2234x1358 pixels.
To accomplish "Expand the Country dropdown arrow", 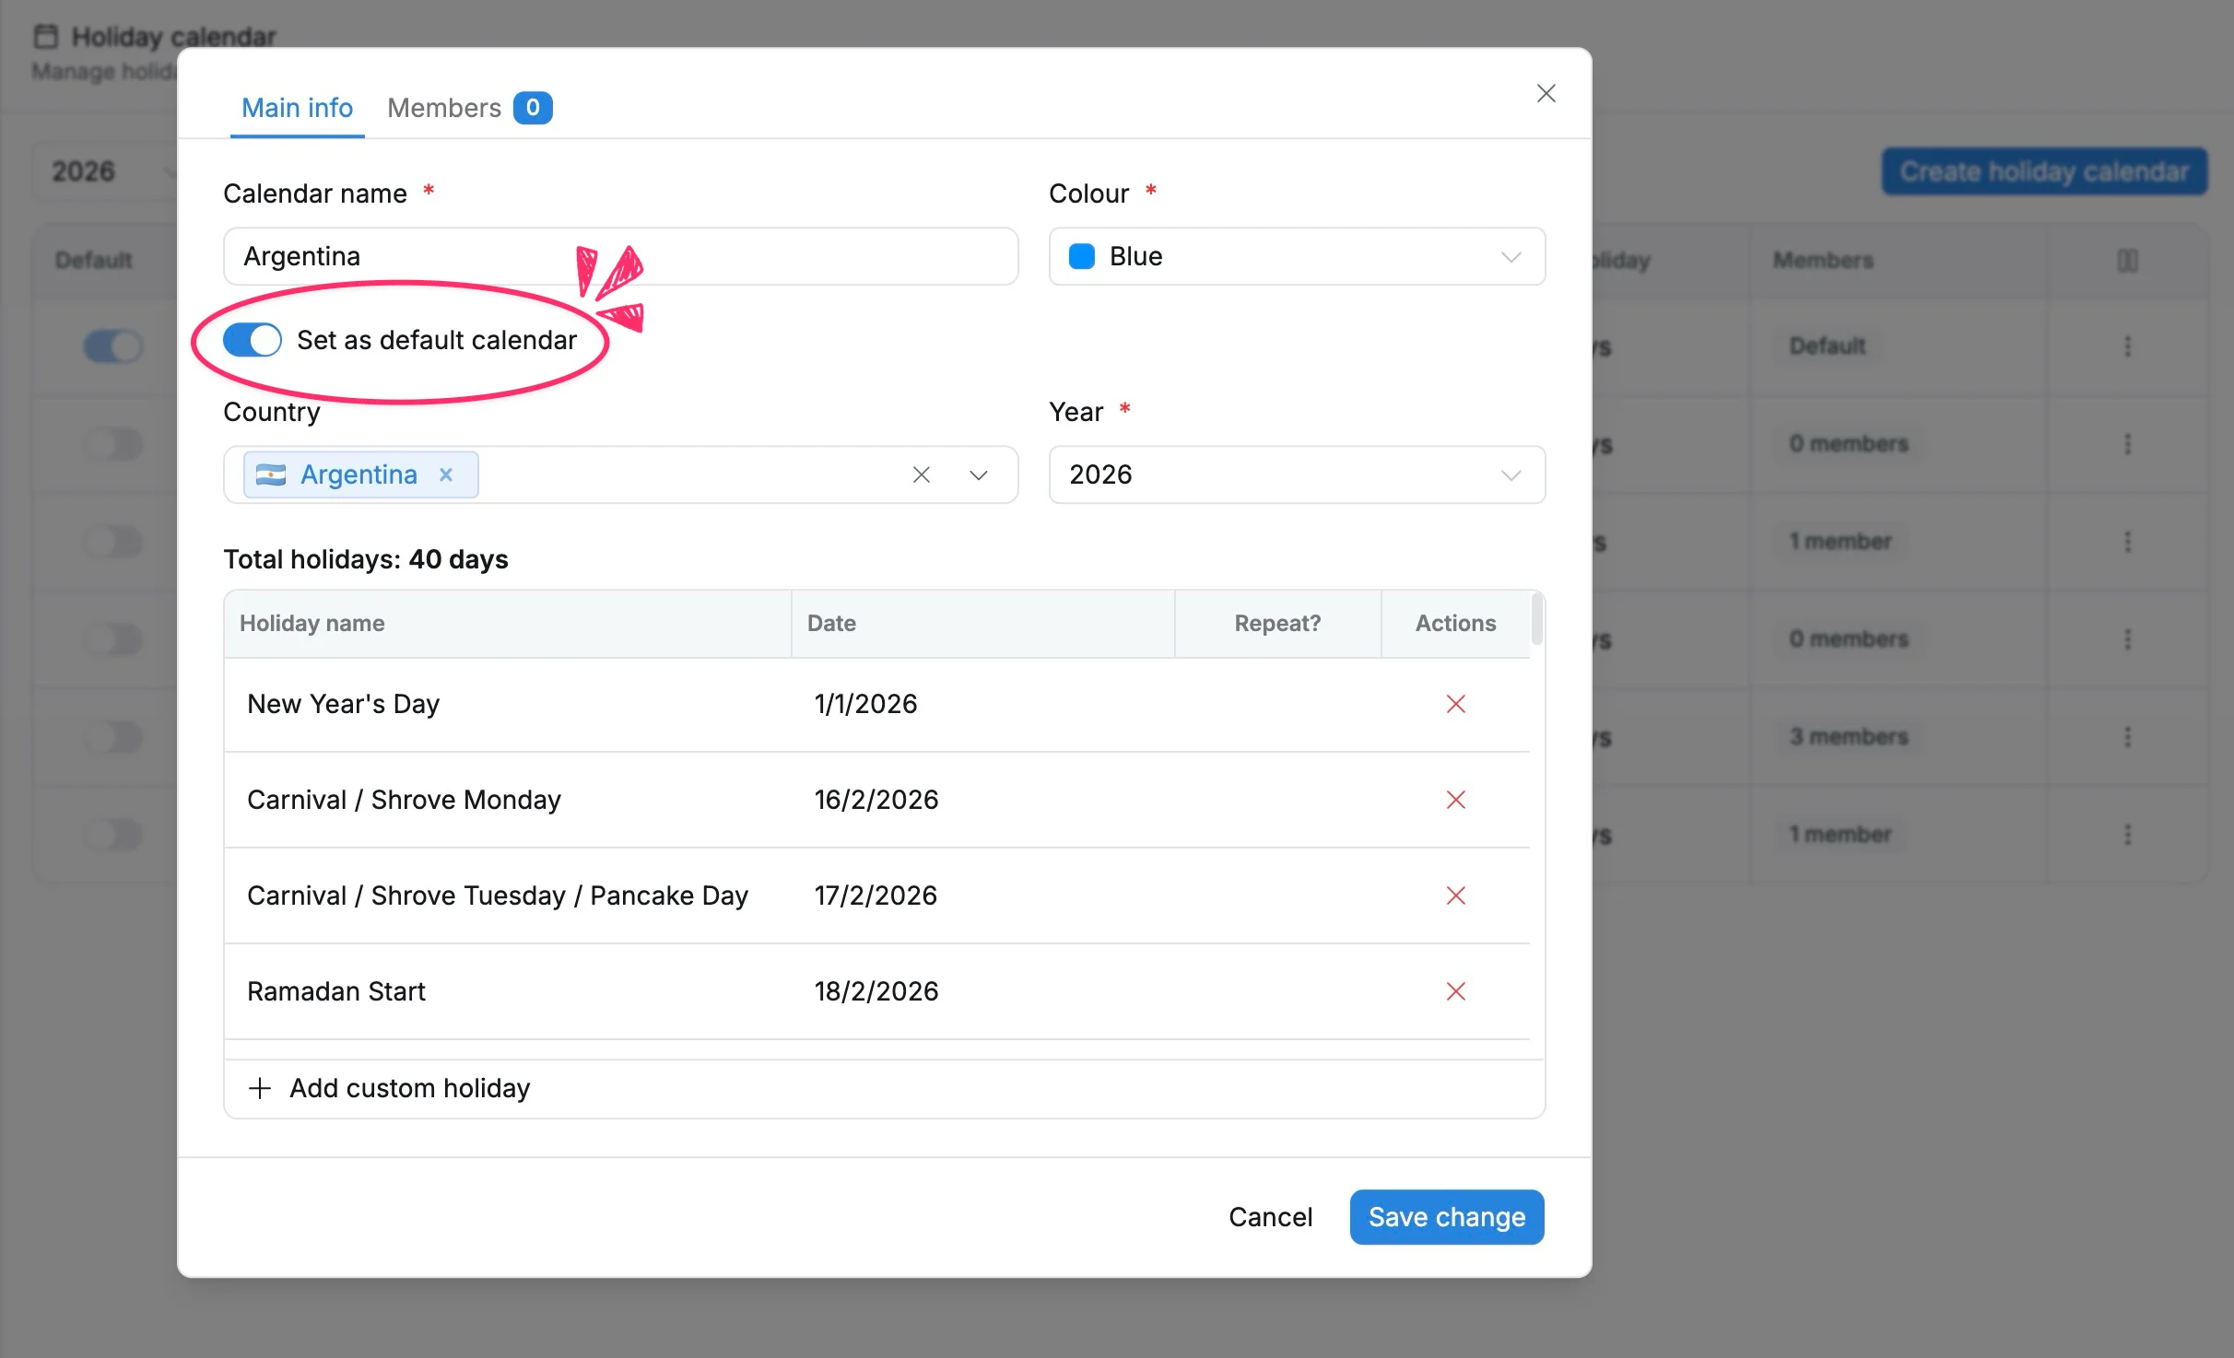I will click(978, 474).
